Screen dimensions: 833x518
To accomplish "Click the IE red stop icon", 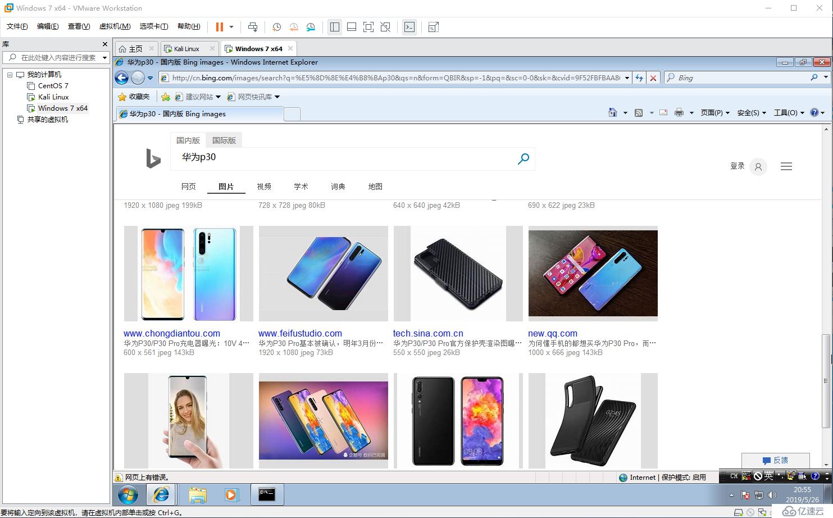I will coord(653,78).
